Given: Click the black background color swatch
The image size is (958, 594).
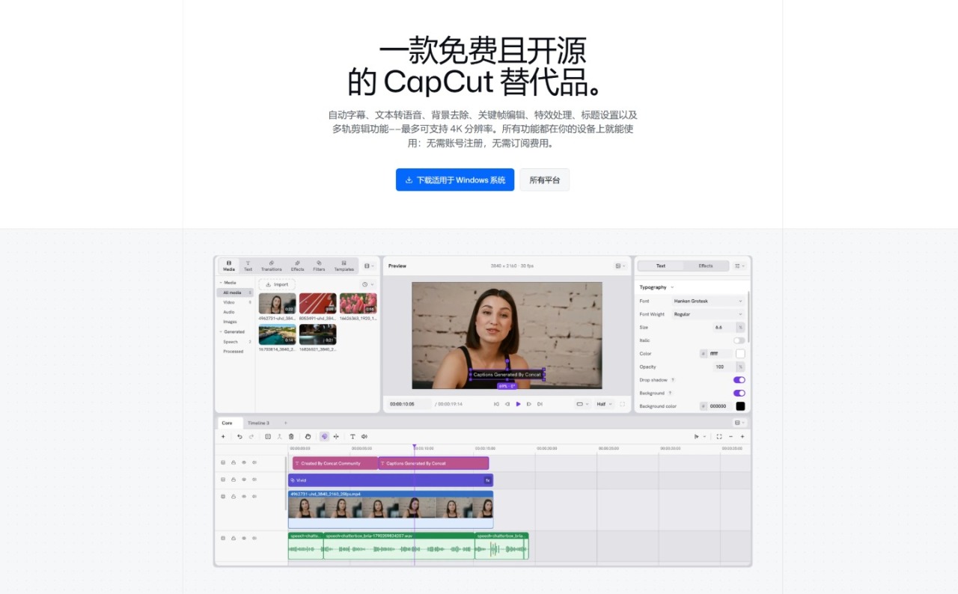Looking at the screenshot, I should (x=740, y=406).
